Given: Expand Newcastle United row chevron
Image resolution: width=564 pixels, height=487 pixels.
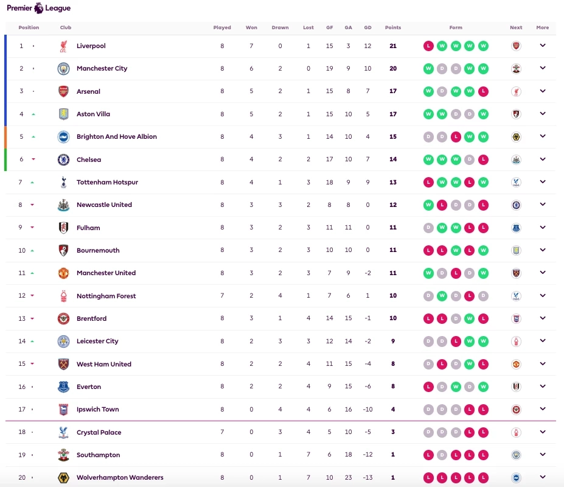Looking at the screenshot, I should pos(543,205).
